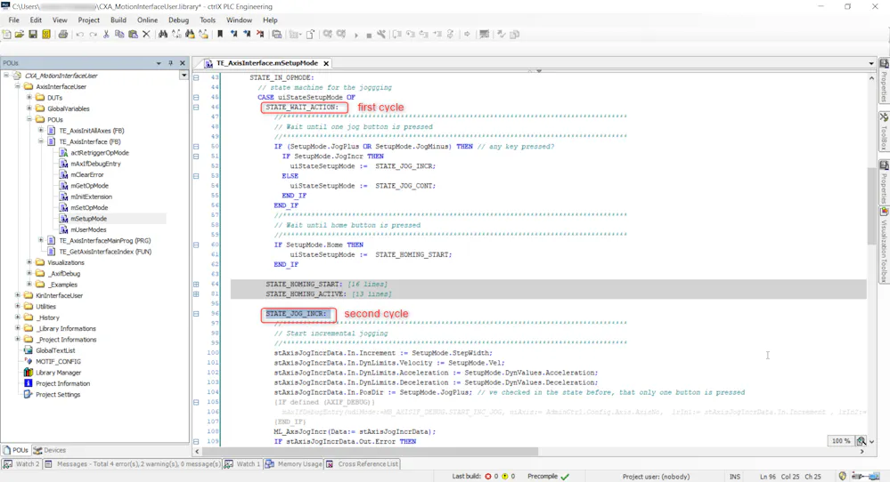Open the Visualization Toolbox side tab
This screenshot has width=890, height=482.
pyautogui.click(x=884, y=245)
